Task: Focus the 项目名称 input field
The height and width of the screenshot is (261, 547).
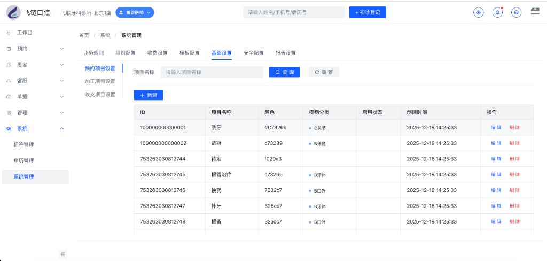Action: (x=212, y=72)
